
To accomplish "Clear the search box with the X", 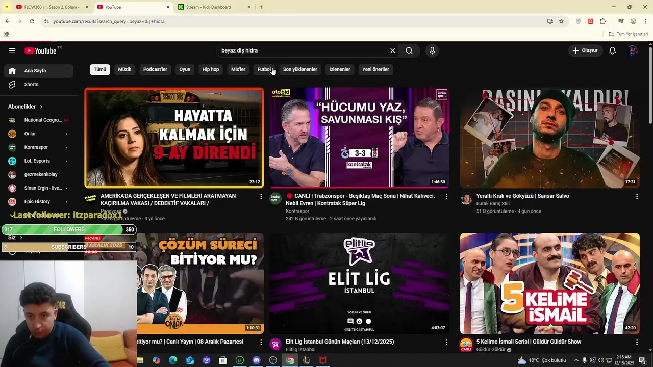I will [393, 50].
